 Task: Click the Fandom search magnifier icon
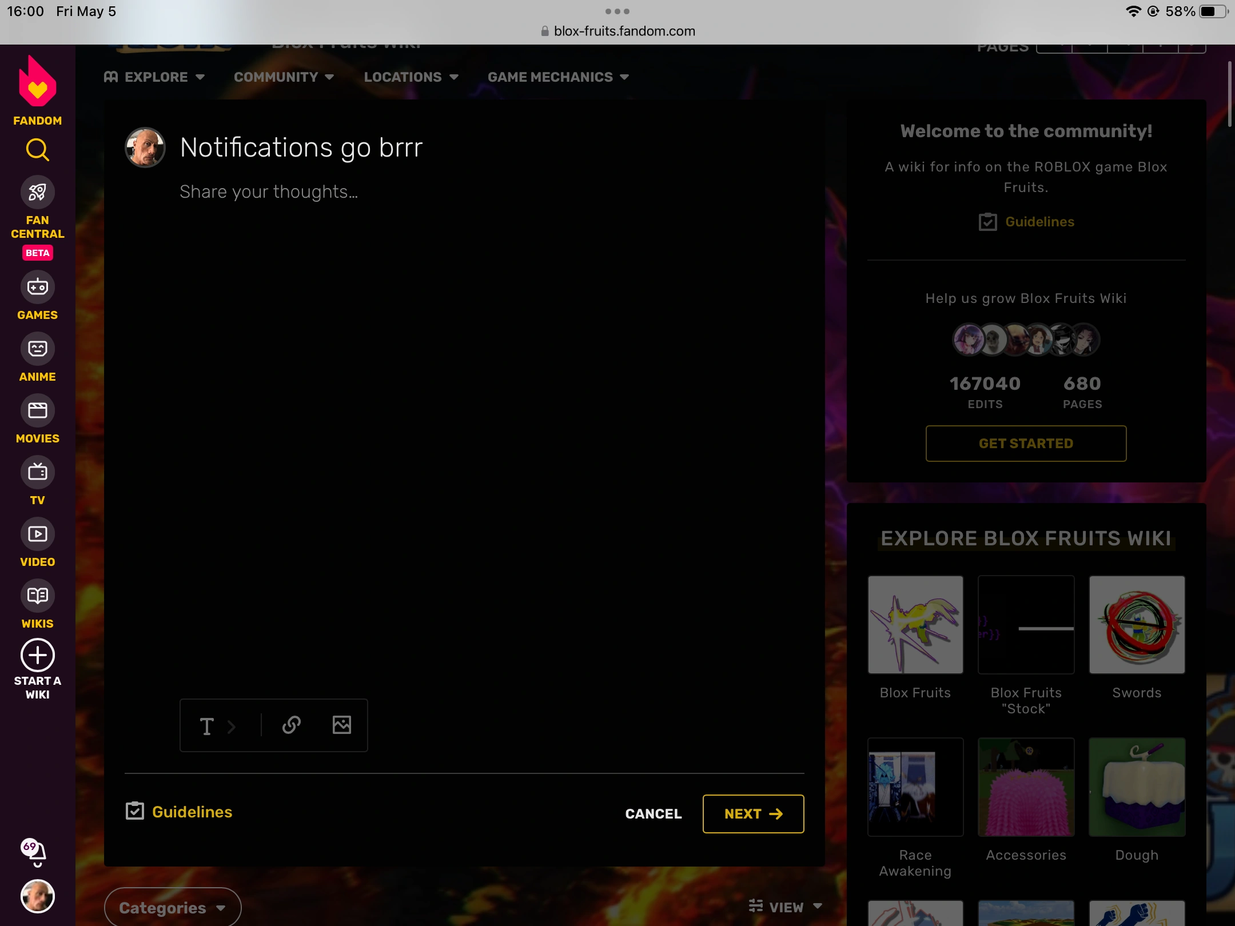coord(37,150)
